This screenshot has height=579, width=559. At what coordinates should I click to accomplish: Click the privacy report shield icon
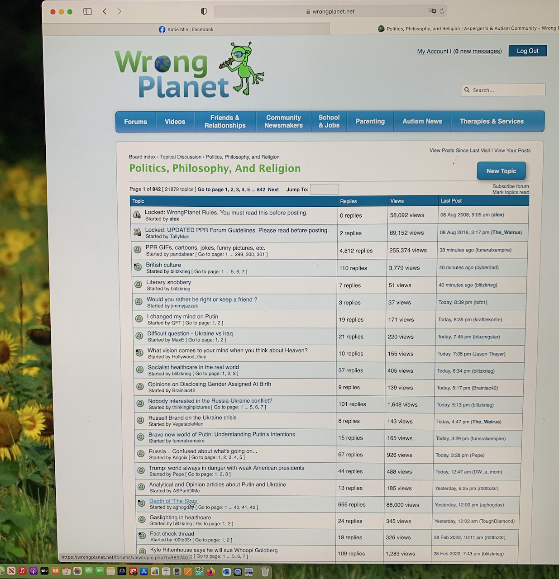point(204,11)
